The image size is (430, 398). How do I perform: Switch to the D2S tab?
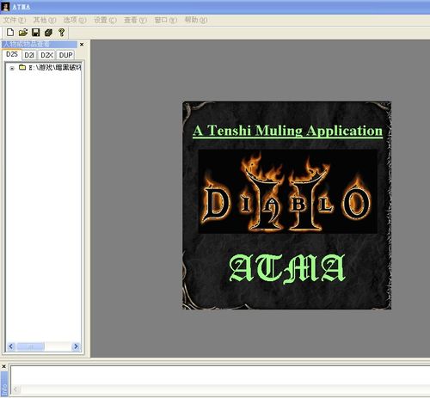(x=12, y=54)
